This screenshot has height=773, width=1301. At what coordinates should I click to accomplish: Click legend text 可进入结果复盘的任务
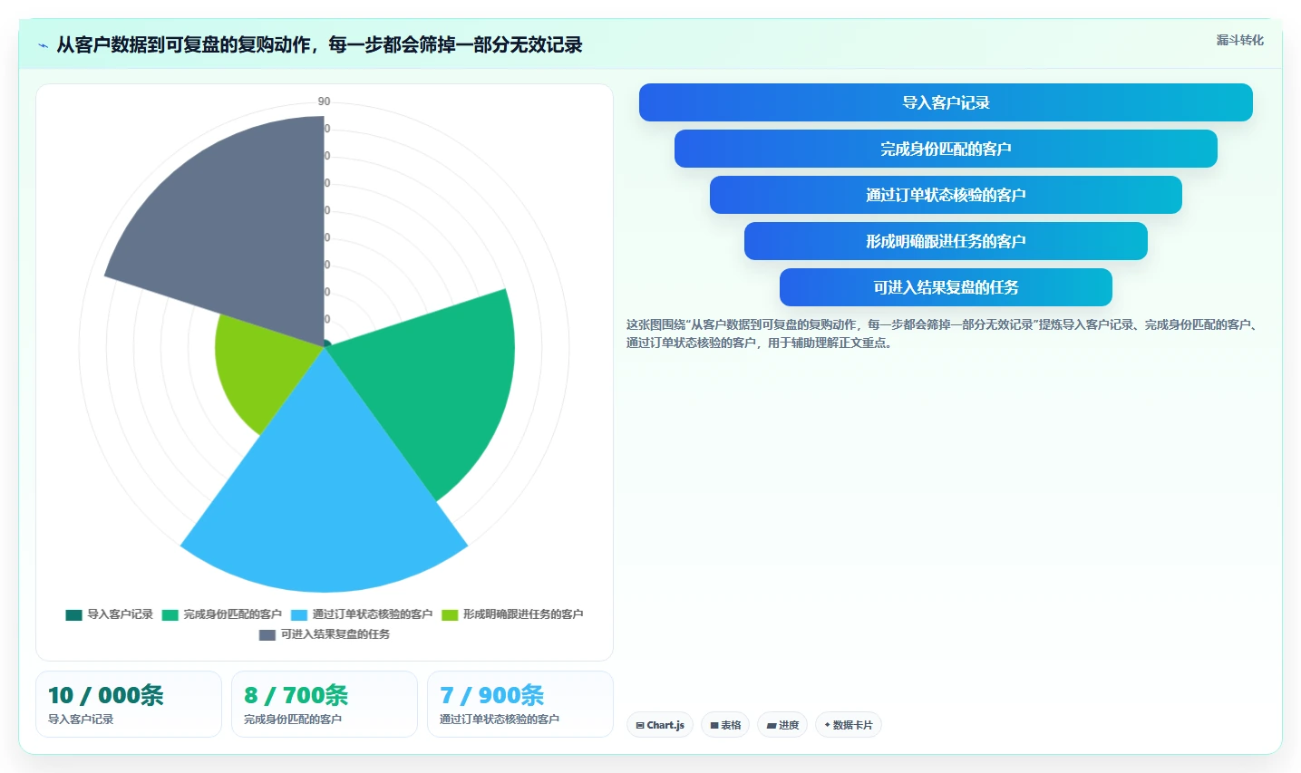coord(335,634)
